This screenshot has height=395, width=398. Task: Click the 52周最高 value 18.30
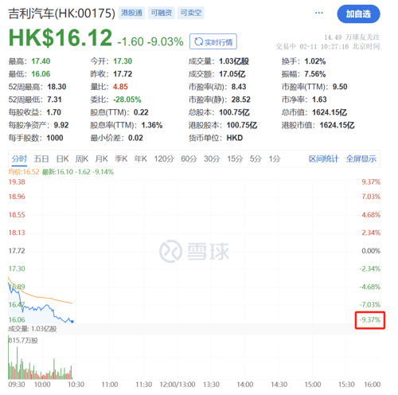[57, 87]
